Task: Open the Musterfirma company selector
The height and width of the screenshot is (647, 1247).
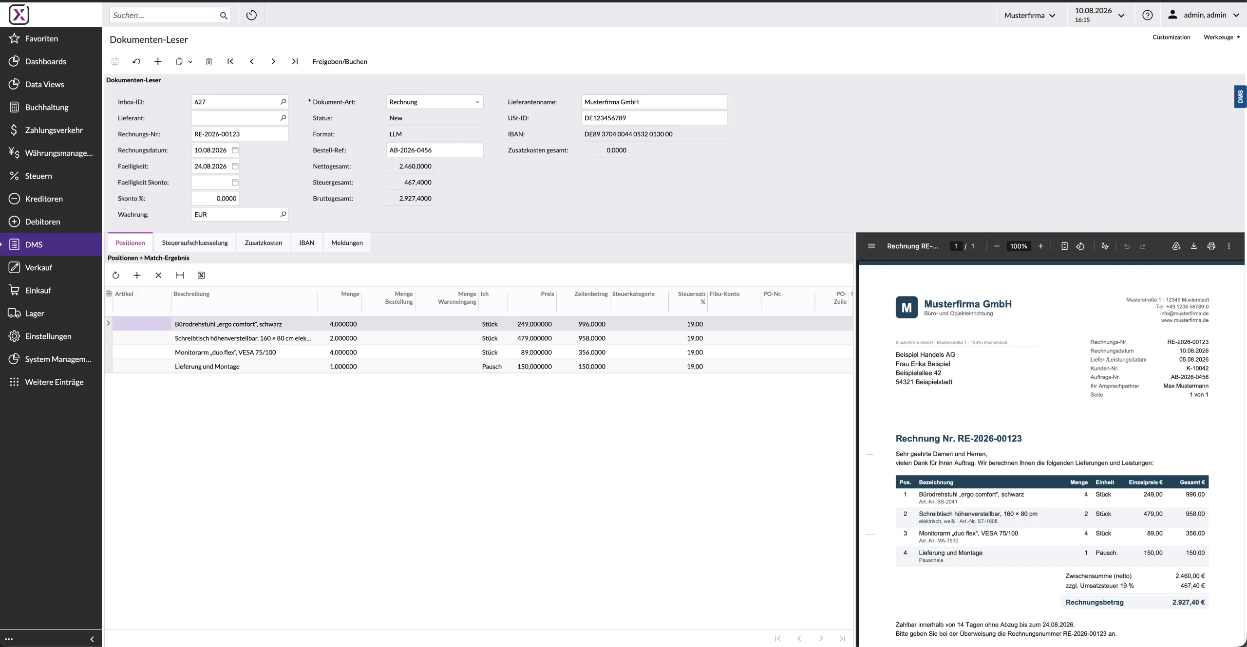Action: click(x=1030, y=15)
